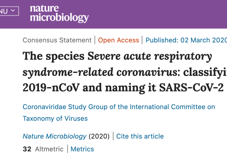Click 'SARS-CoV-2' in the article title
The width and height of the screenshot is (227, 162).
point(191,88)
